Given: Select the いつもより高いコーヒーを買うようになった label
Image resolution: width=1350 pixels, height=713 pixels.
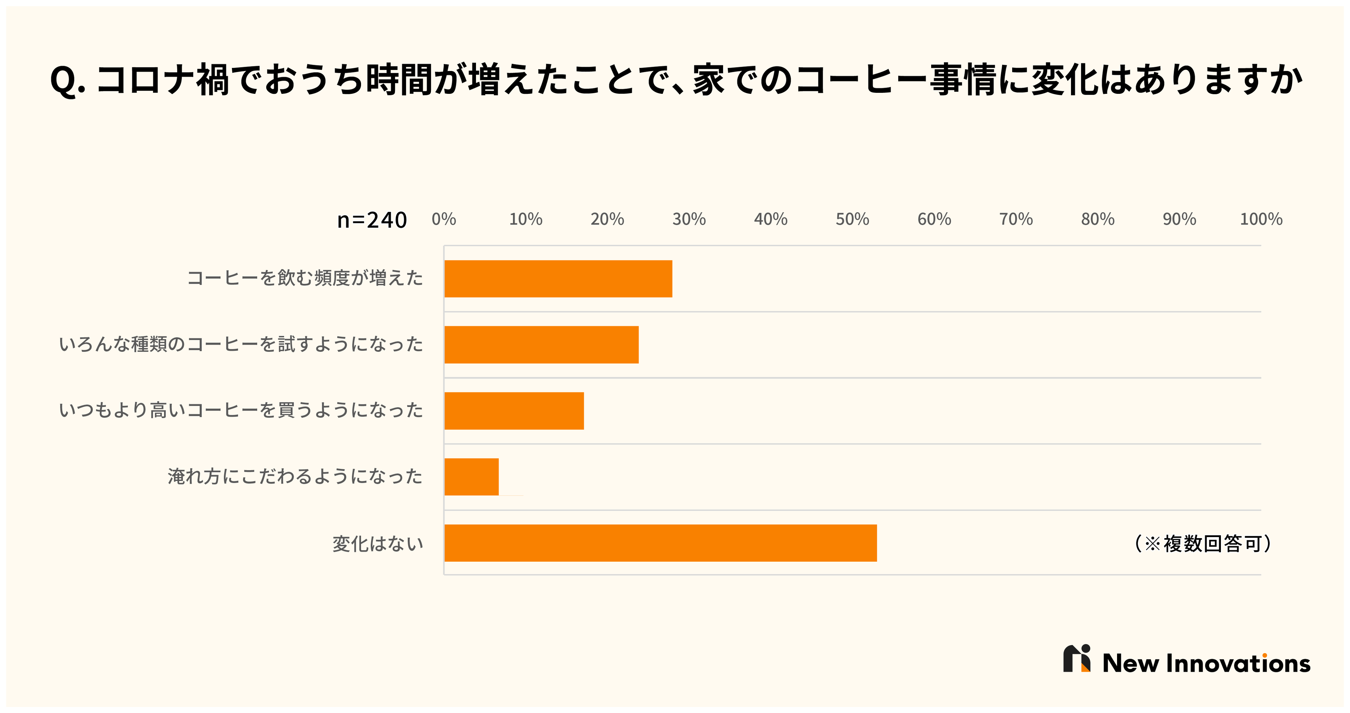Looking at the screenshot, I should pyautogui.click(x=241, y=410).
